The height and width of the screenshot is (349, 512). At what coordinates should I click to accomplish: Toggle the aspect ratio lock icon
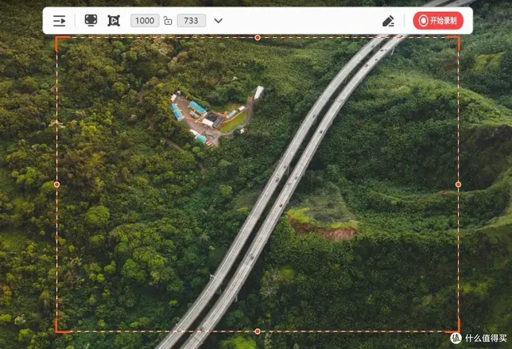pyautogui.click(x=168, y=21)
